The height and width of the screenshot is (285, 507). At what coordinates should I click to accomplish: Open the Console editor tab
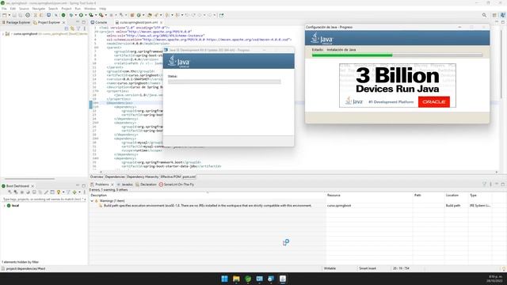coord(99,22)
